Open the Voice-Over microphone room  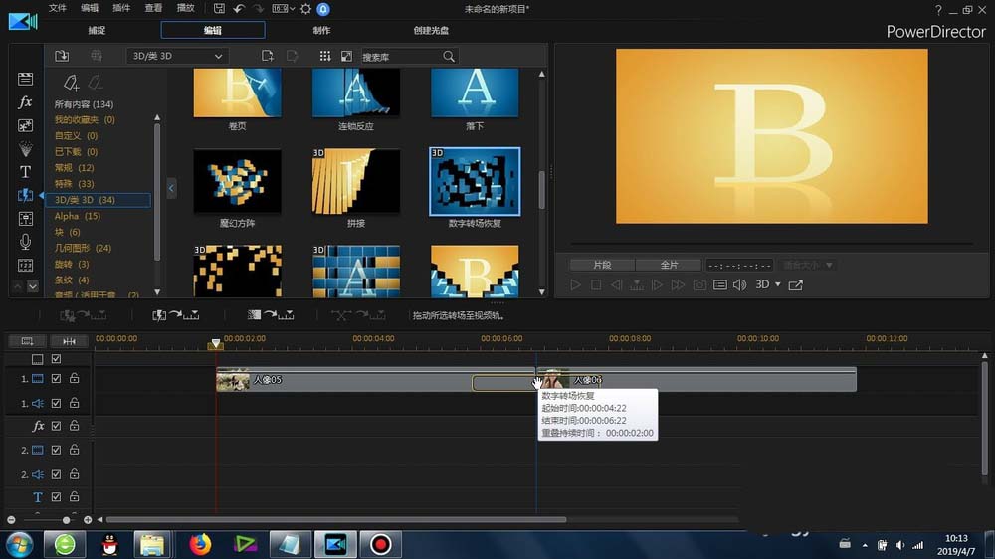click(26, 242)
